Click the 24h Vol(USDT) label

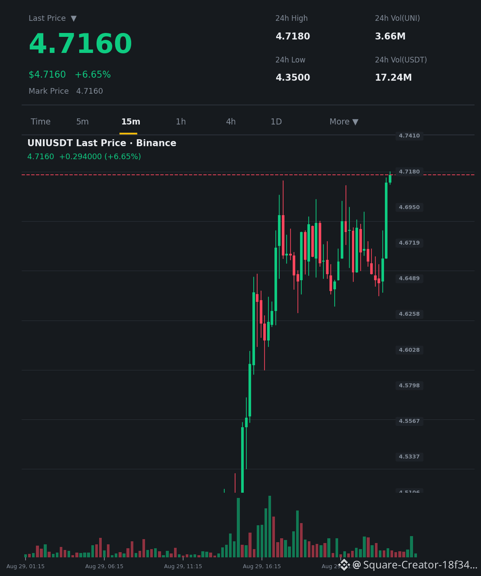(x=401, y=60)
